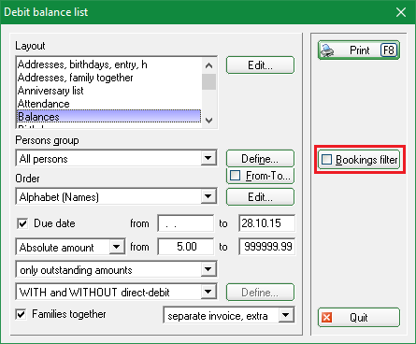Viewport: 416px width, 344px height.
Task: Click the amount to field 999999.99
Action: 267,247
